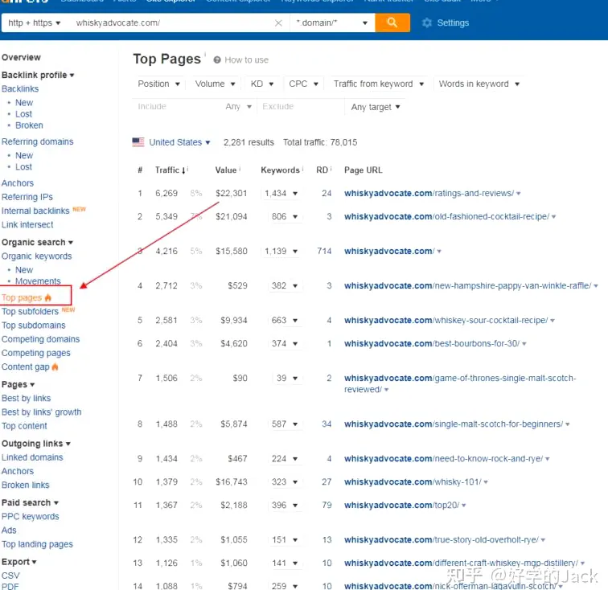
Task: Open Referring IPs in the sidebar
Action: coord(27,197)
